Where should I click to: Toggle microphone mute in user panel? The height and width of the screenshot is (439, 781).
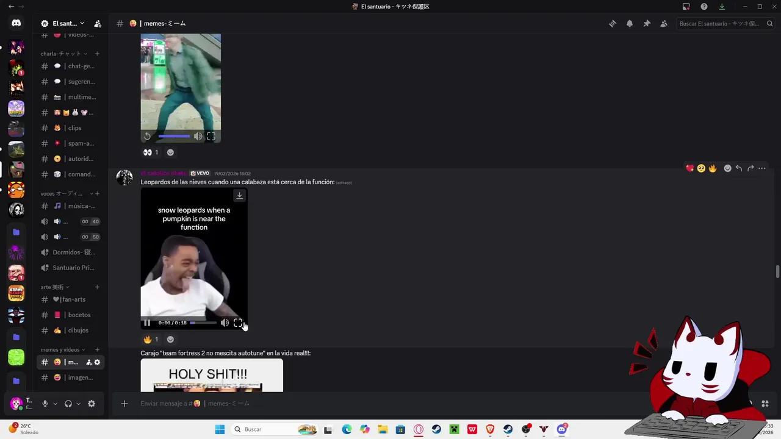(x=45, y=404)
